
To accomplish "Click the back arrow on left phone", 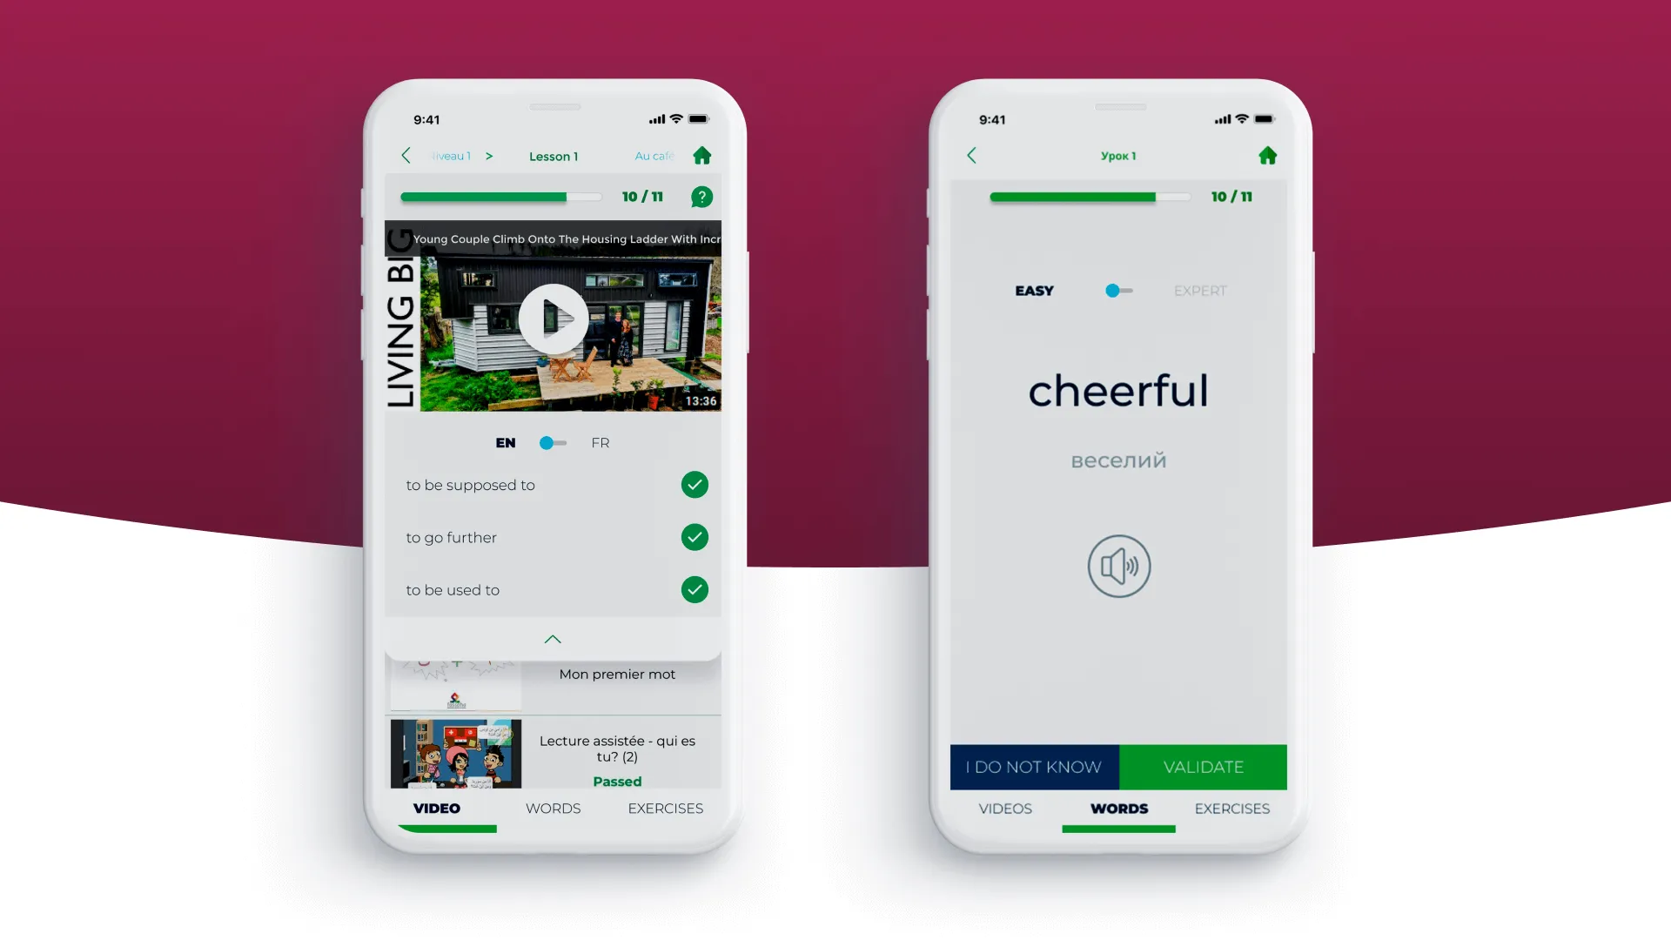I will (406, 155).
